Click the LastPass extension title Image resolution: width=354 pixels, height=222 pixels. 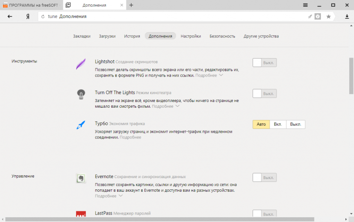104,213
